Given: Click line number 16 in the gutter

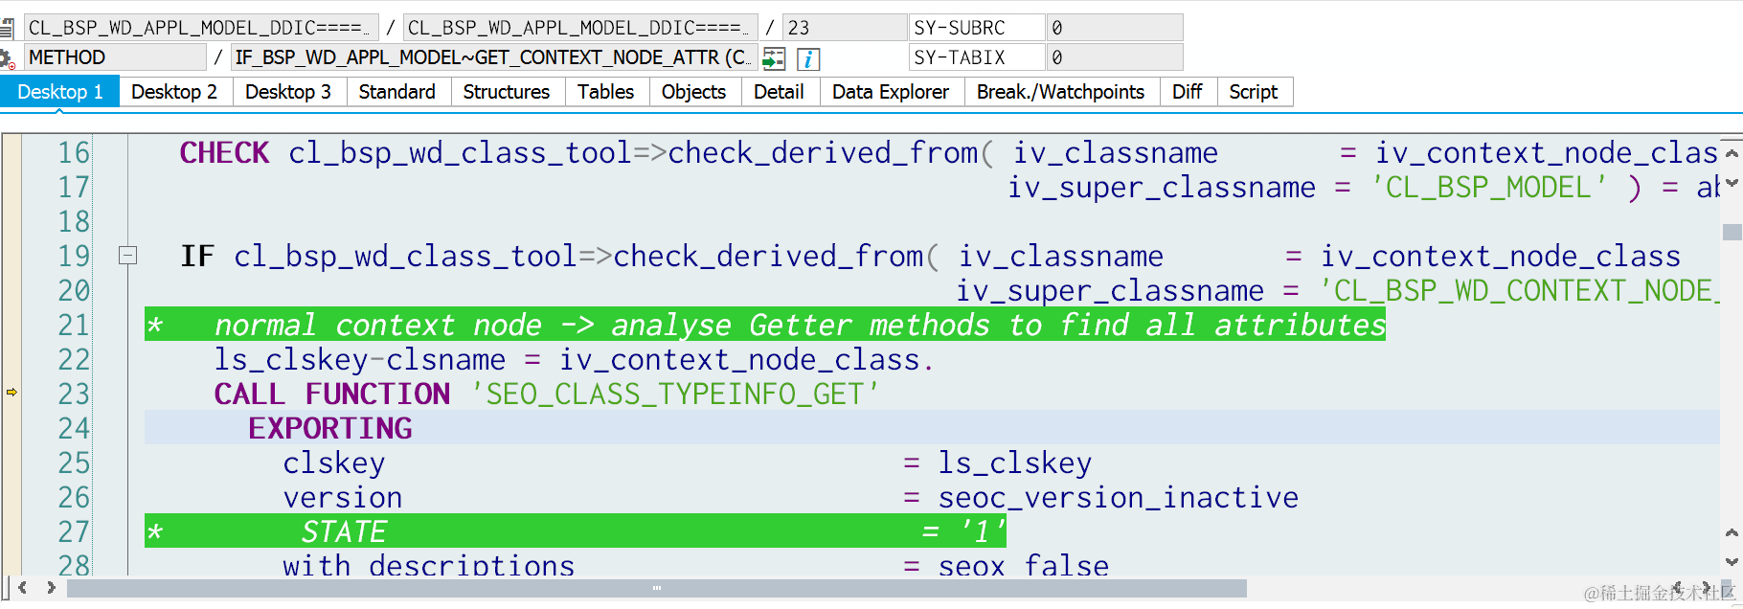Looking at the screenshot, I should (x=74, y=152).
